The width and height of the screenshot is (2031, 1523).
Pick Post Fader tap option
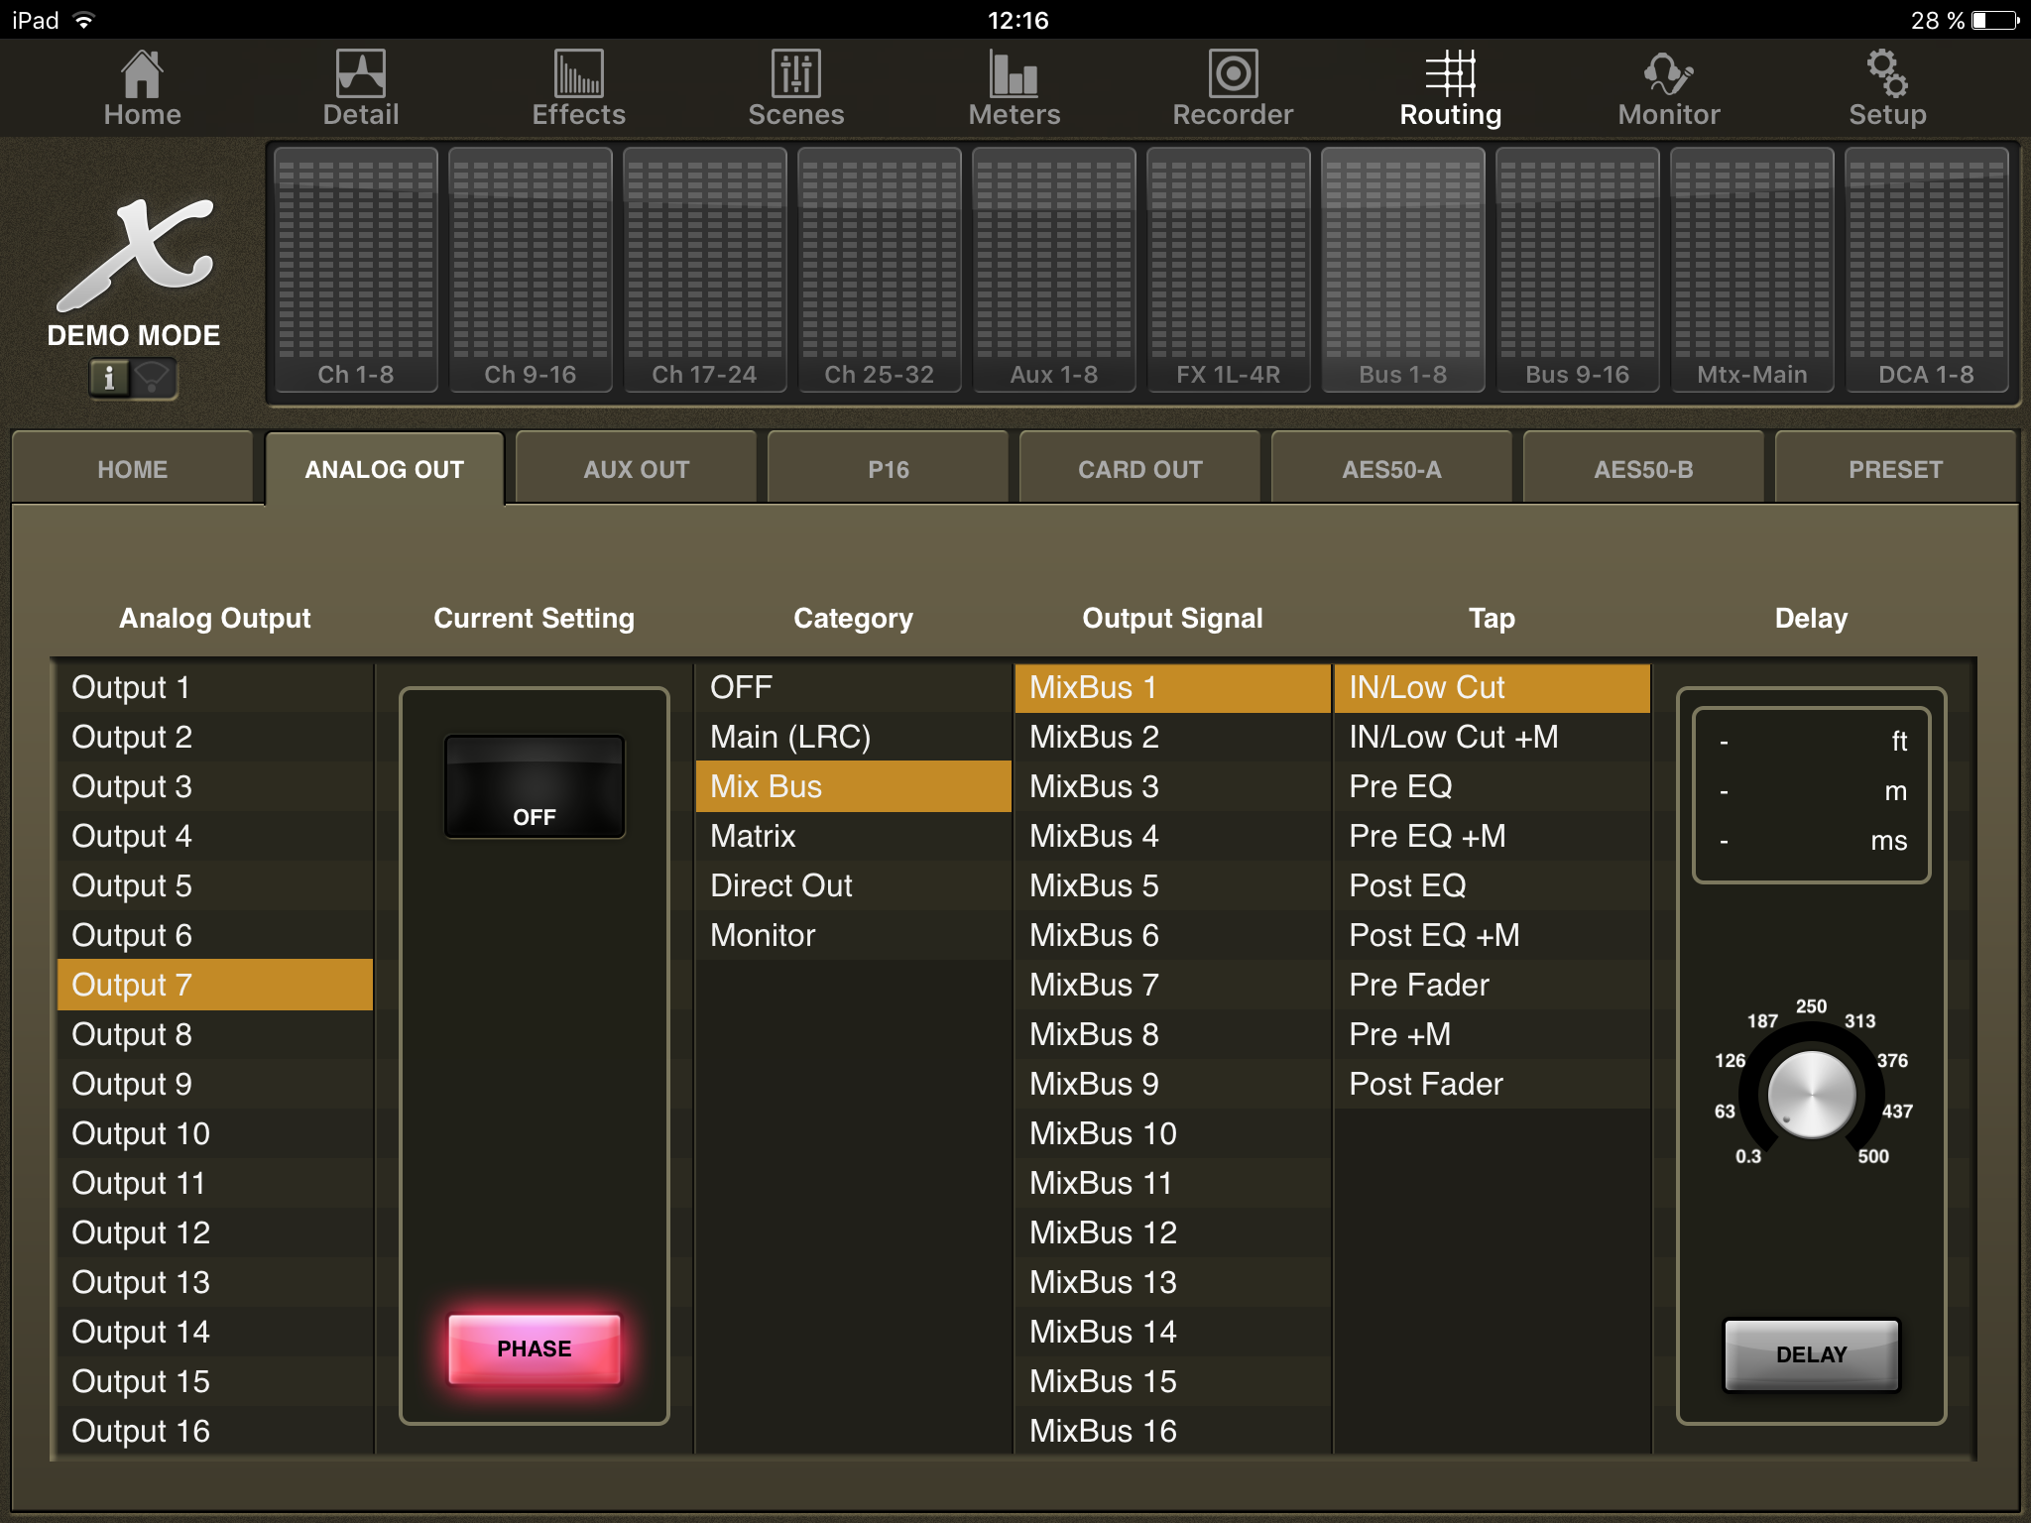(x=1425, y=1084)
